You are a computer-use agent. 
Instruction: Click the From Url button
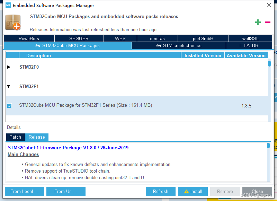pyautogui.click(x=66, y=191)
